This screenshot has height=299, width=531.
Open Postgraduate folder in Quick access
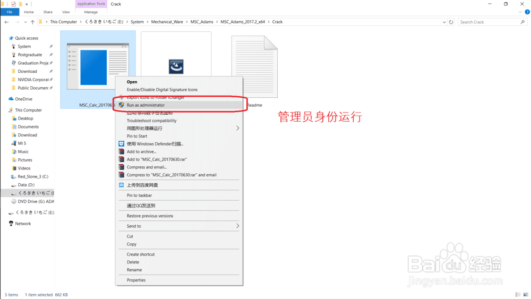30,55
